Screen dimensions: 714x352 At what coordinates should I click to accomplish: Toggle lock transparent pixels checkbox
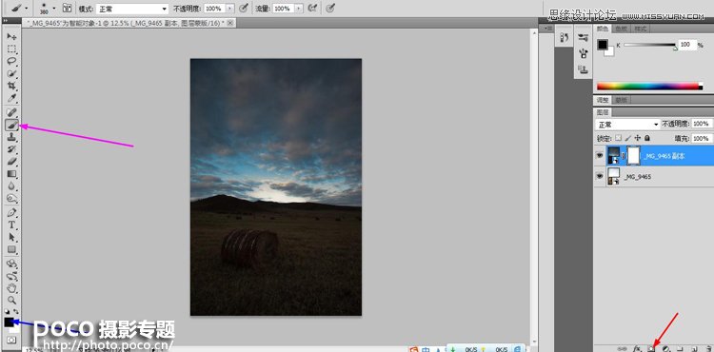618,138
